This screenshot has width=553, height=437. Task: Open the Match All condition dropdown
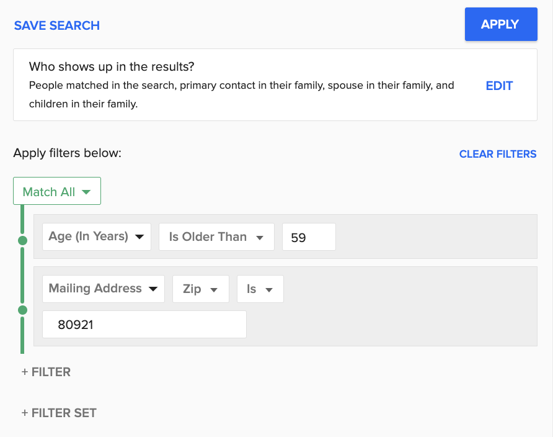point(56,191)
